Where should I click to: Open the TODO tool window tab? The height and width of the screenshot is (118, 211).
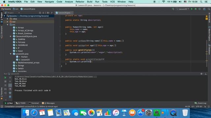pos(20,103)
